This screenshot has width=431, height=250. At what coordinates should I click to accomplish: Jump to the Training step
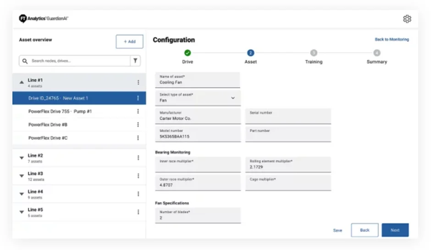coord(314,53)
